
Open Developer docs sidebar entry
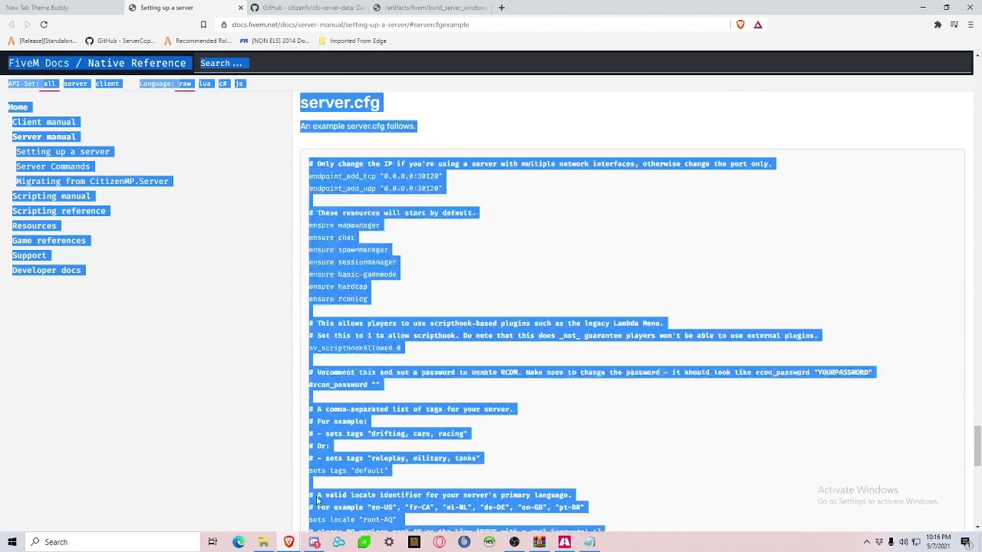point(46,270)
